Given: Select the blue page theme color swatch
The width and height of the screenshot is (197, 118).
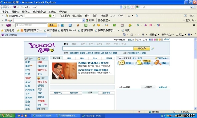Looking at the screenshot, I should pos(150,40).
